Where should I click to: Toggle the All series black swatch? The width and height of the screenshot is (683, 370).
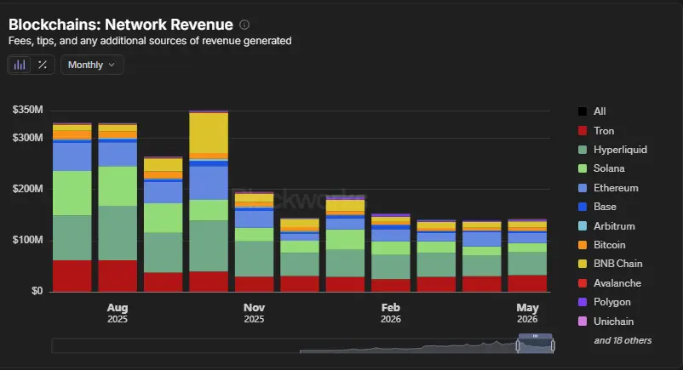click(583, 111)
